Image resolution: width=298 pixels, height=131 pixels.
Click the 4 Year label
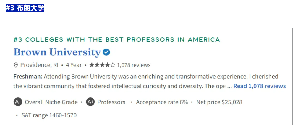pos(74,65)
